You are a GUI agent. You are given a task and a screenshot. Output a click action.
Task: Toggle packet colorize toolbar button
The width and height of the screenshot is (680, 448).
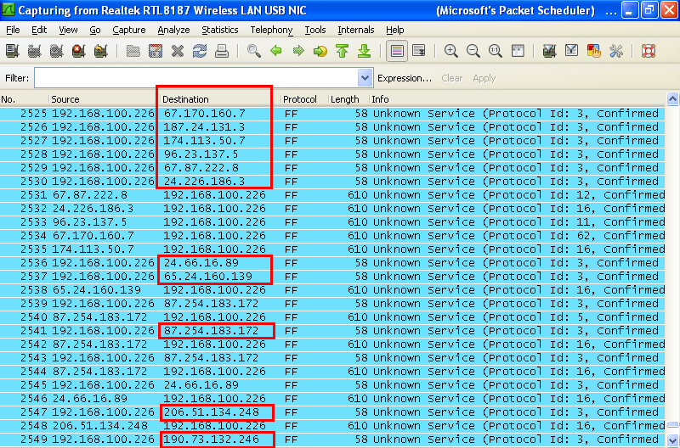(396, 51)
